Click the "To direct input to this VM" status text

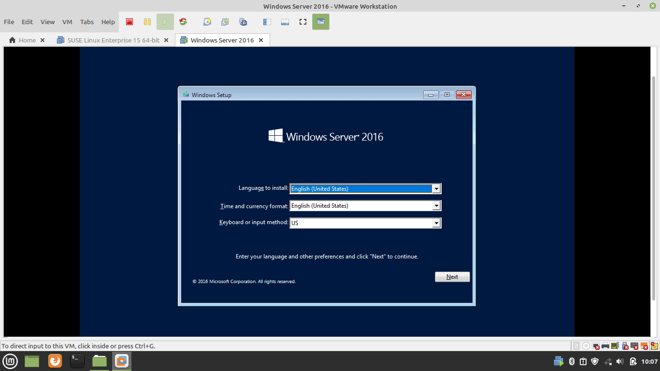pos(79,346)
